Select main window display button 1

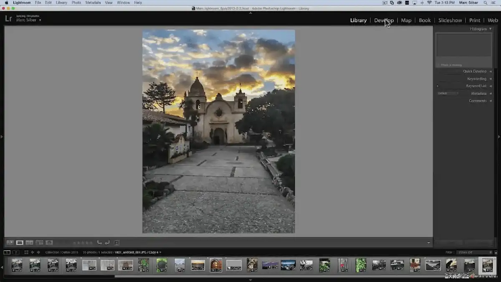[x=7, y=252]
